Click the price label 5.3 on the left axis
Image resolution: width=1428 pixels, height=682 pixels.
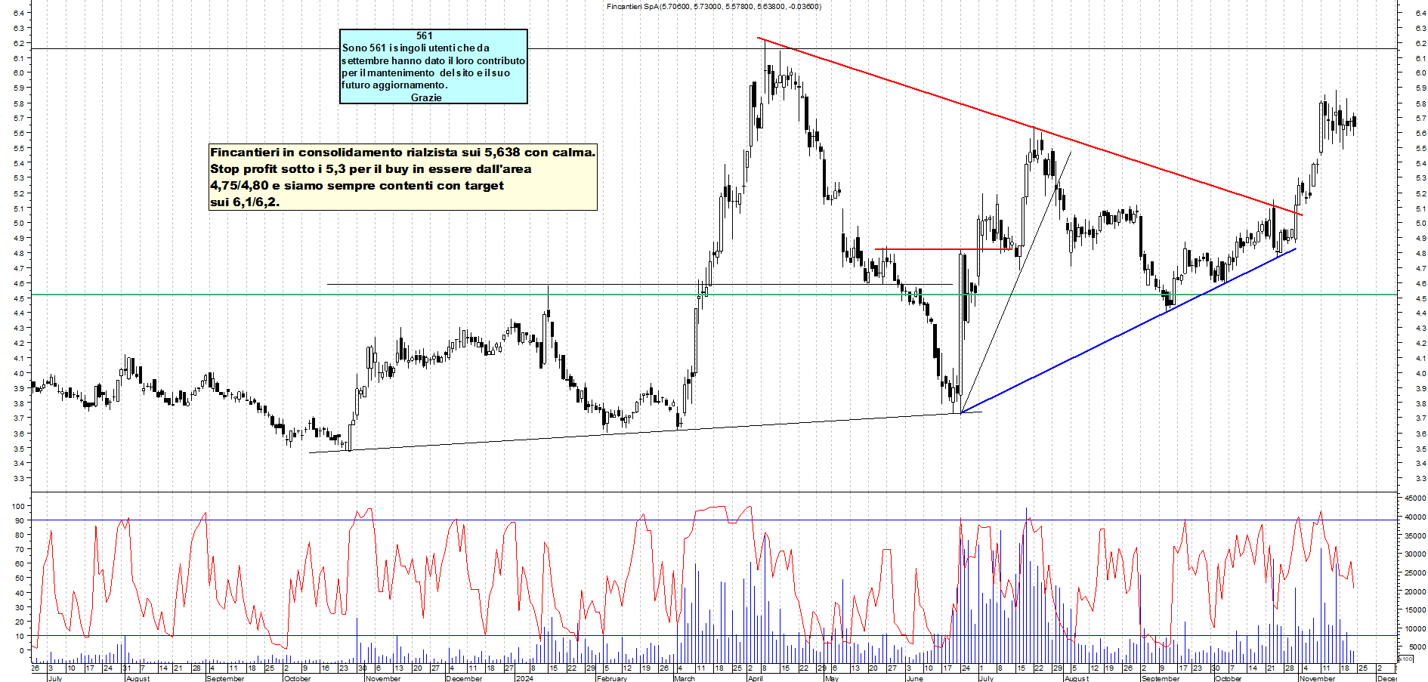pos(18,178)
